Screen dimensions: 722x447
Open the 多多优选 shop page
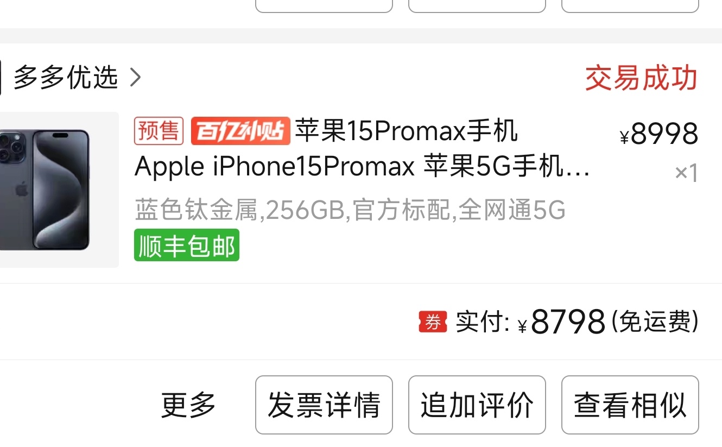click(66, 78)
